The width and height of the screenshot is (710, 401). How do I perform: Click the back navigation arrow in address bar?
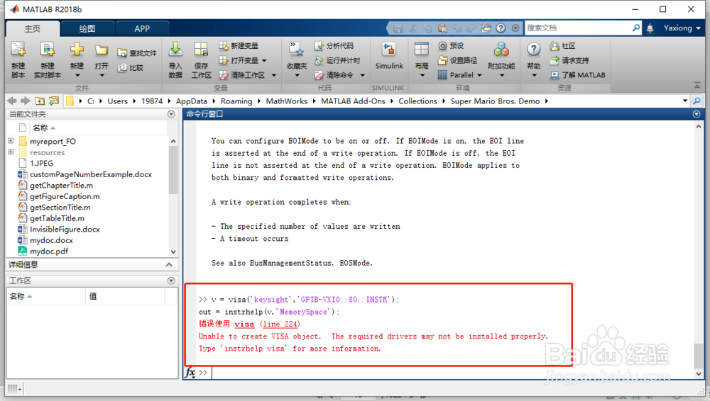click(12, 101)
